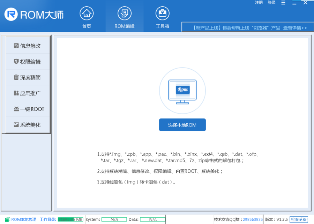Open the 首页 home tab
The width and height of the screenshot is (314, 224).
[87, 18]
